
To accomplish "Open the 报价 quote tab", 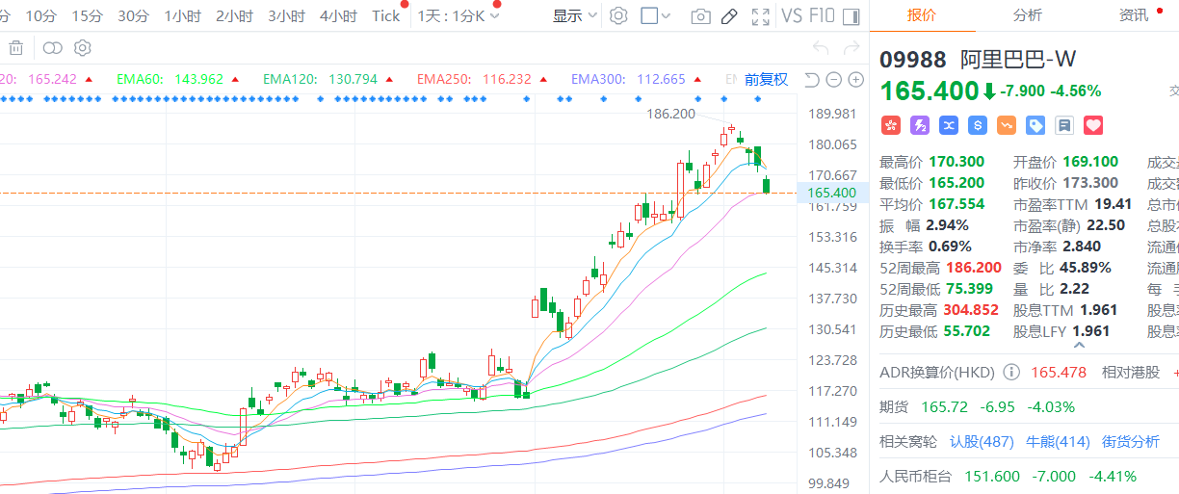I will click(922, 14).
